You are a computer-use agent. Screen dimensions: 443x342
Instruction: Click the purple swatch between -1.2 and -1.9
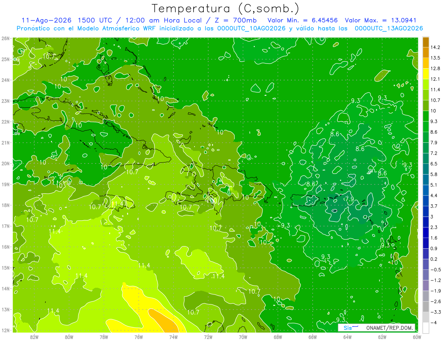click(426, 285)
